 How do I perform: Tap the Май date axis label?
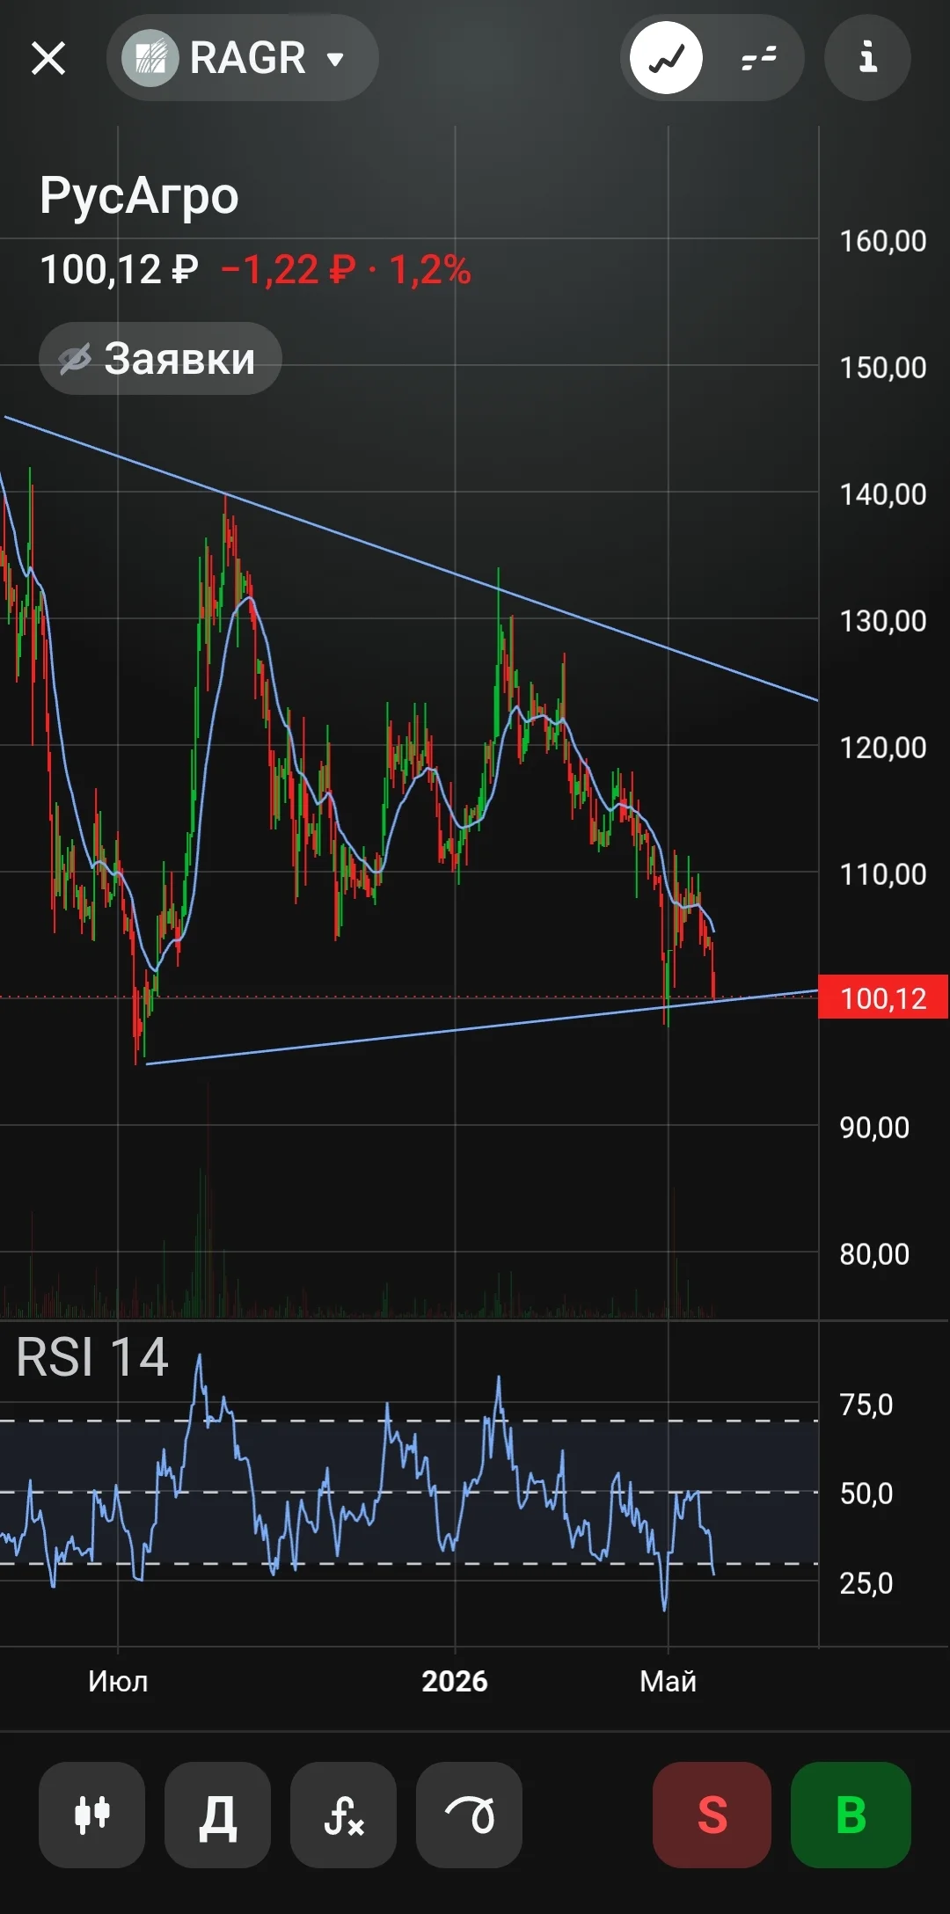coord(668,1681)
